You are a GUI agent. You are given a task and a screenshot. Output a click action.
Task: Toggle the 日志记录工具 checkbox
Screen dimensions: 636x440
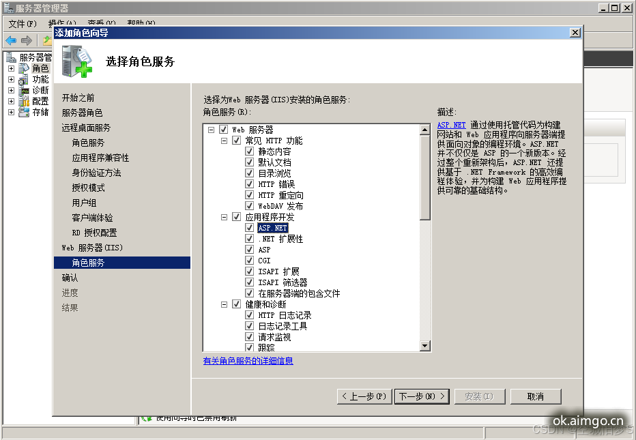[x=250, y=326]
